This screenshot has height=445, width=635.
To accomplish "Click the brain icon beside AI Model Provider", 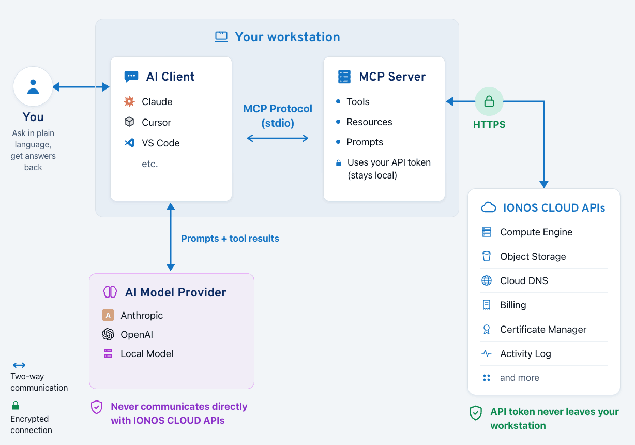I will tap(110, 292).
